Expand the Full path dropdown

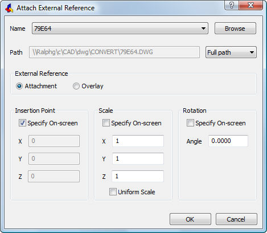231,52
